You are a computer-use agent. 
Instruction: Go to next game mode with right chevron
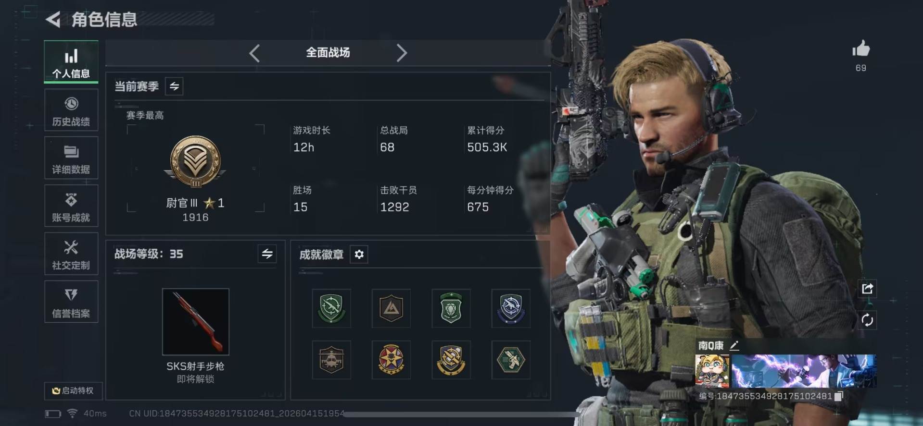(x=402, y=53)
